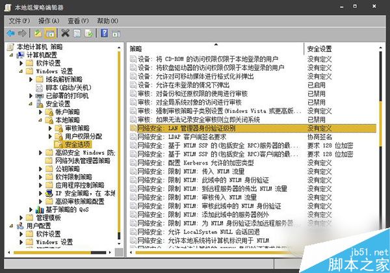
Task: Select the 用户配置 tree item
Action: [x=38, y=226]
